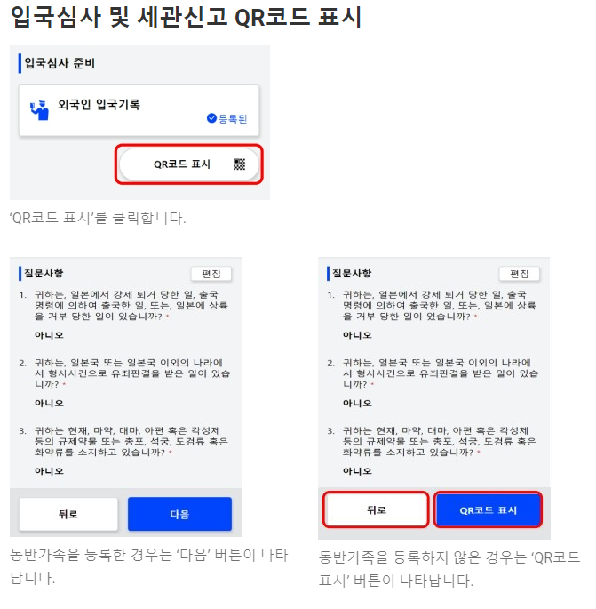Click the caption 'QR코드 표시'를 클릭합니다

pyautogui.click(x=98, y=218)
